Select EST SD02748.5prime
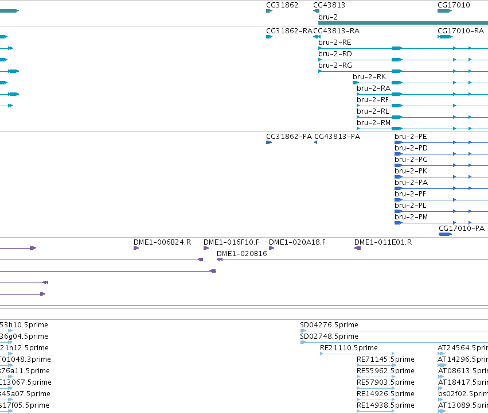Screen dimensions: 488x414 point(329,336)
